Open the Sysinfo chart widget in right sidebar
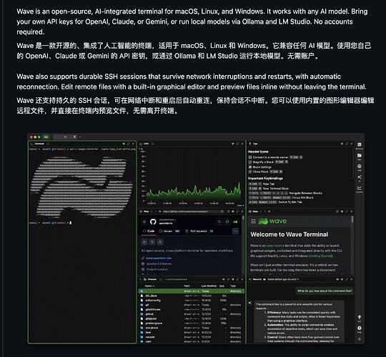This screenshot has width=386, height=357. 359,189
